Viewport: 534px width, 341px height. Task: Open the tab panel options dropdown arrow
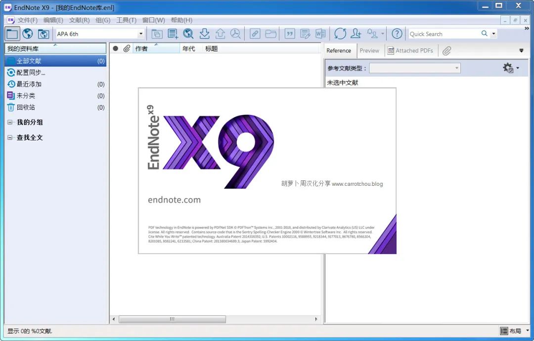(521, 51)
